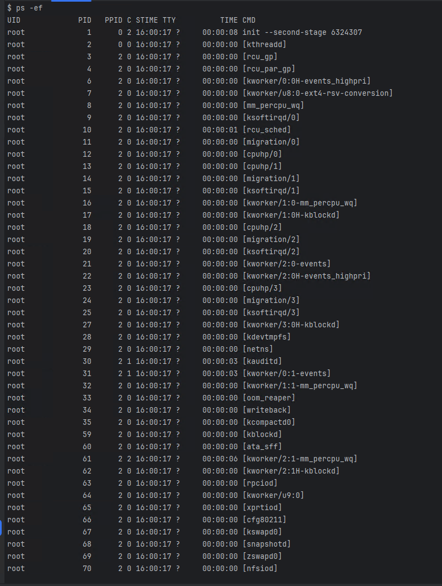
Task: Click the [rcu_sched] process name
Action: coord(267,130)
